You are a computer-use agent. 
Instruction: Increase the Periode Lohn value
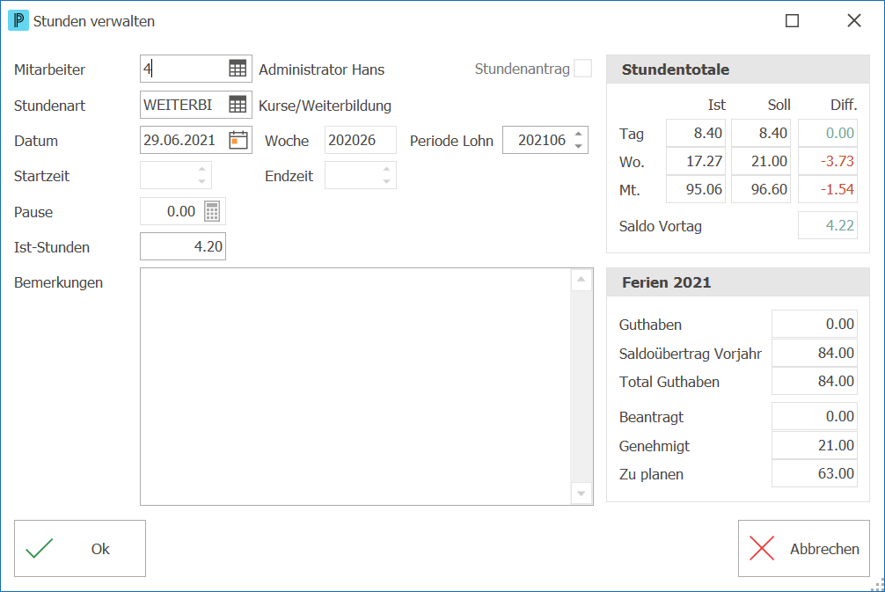pos(579,135)
